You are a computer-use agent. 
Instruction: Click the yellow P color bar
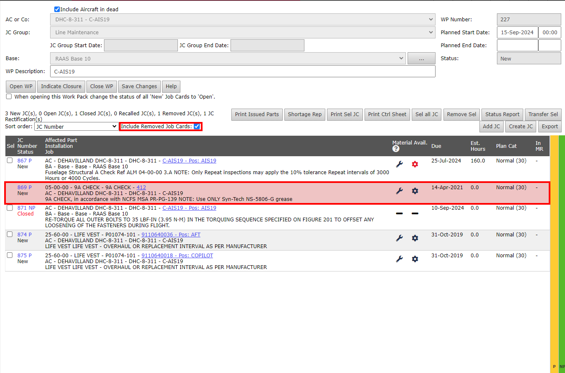pos(554,251)
